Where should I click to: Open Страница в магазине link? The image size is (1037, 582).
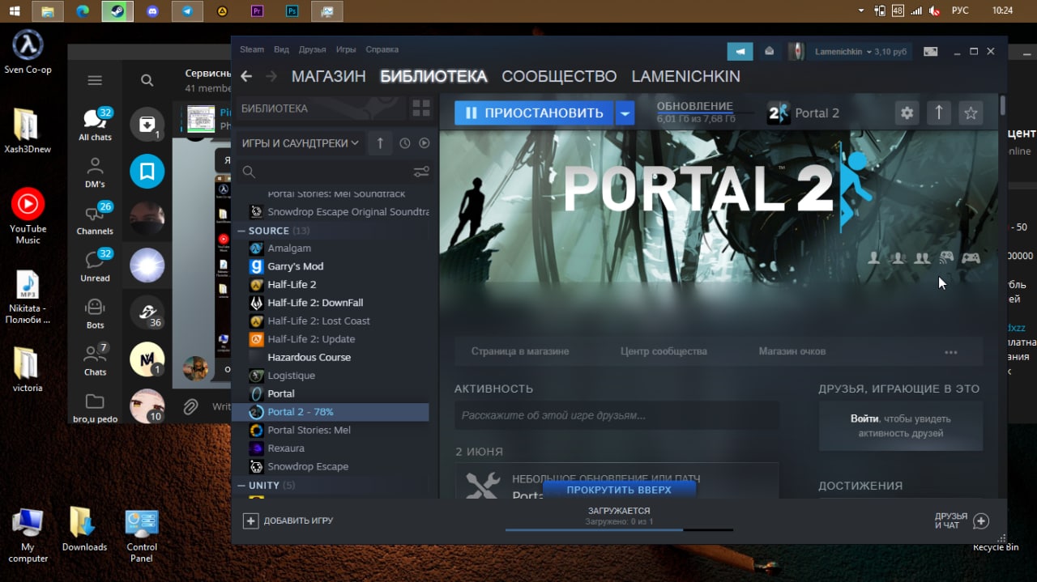520,351
